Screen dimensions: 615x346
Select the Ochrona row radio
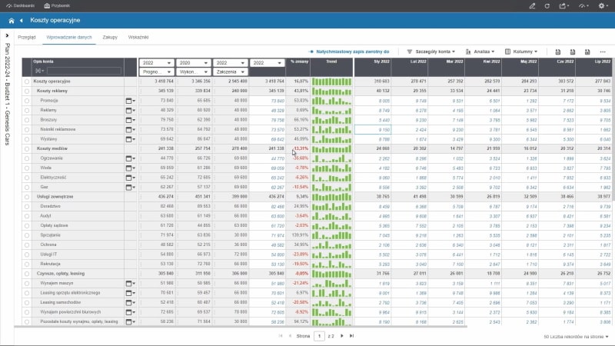click(x=27, y=245)
